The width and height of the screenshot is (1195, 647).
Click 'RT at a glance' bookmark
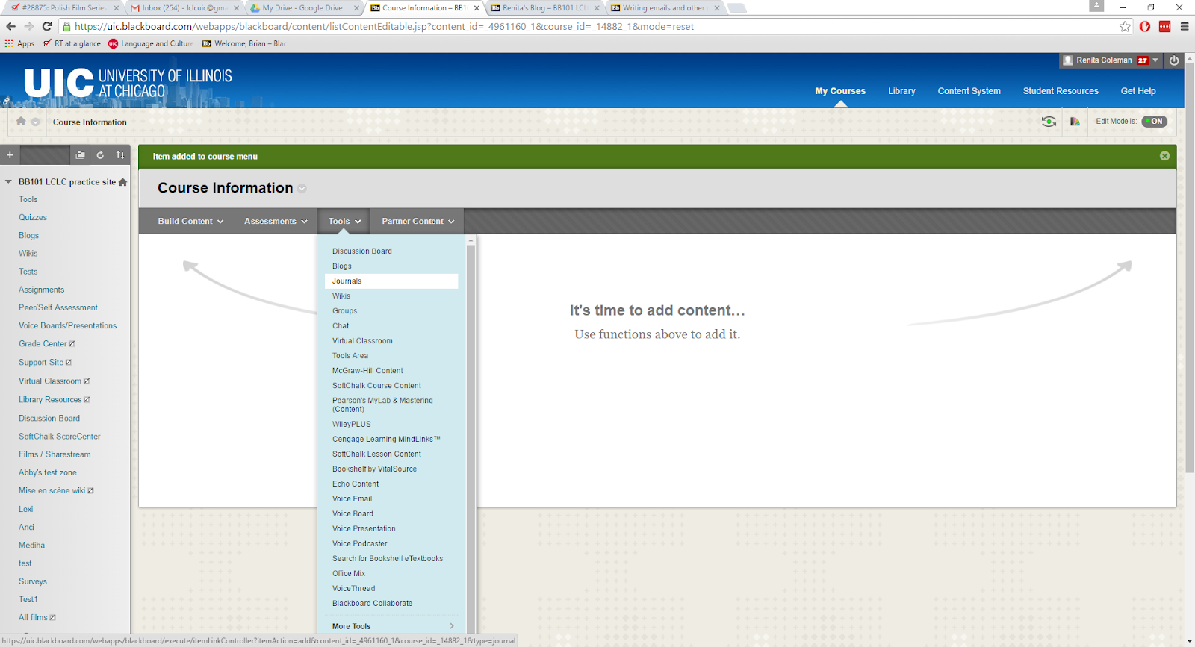coord(72,43)
